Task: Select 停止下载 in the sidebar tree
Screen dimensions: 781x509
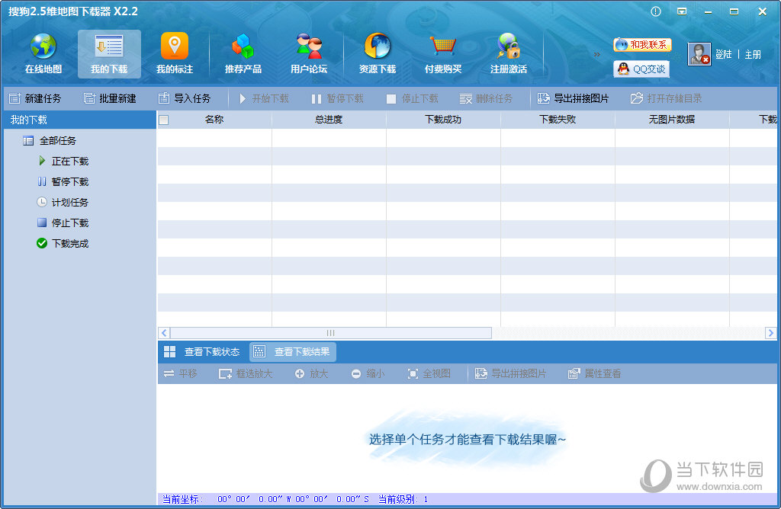Action: (x=63, y=223)
